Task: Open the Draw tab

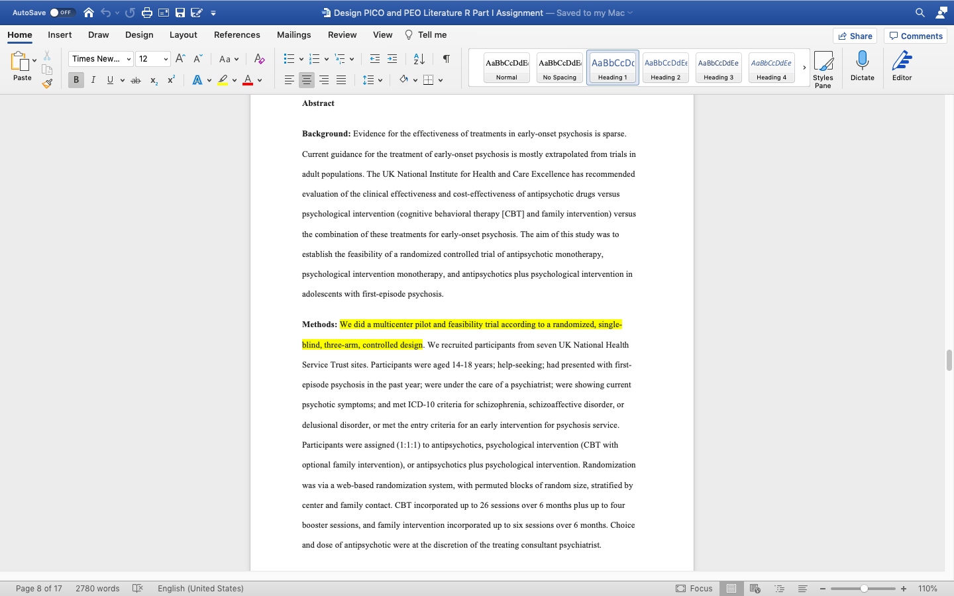Action: coord(99,35)
